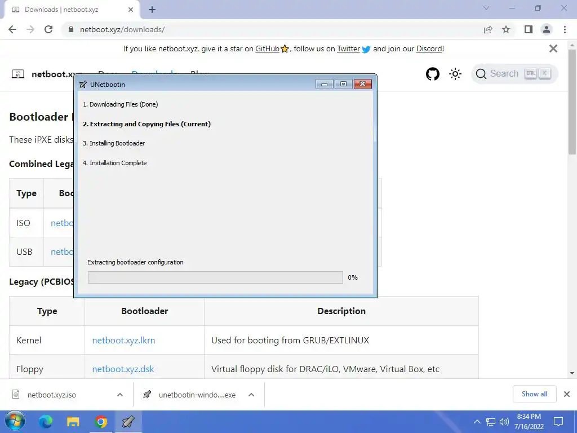This screenshot has width=577, height=433.
Task: Expand options for unetbootin exe download
Action: pyautogui.click(x=251, y=395)
